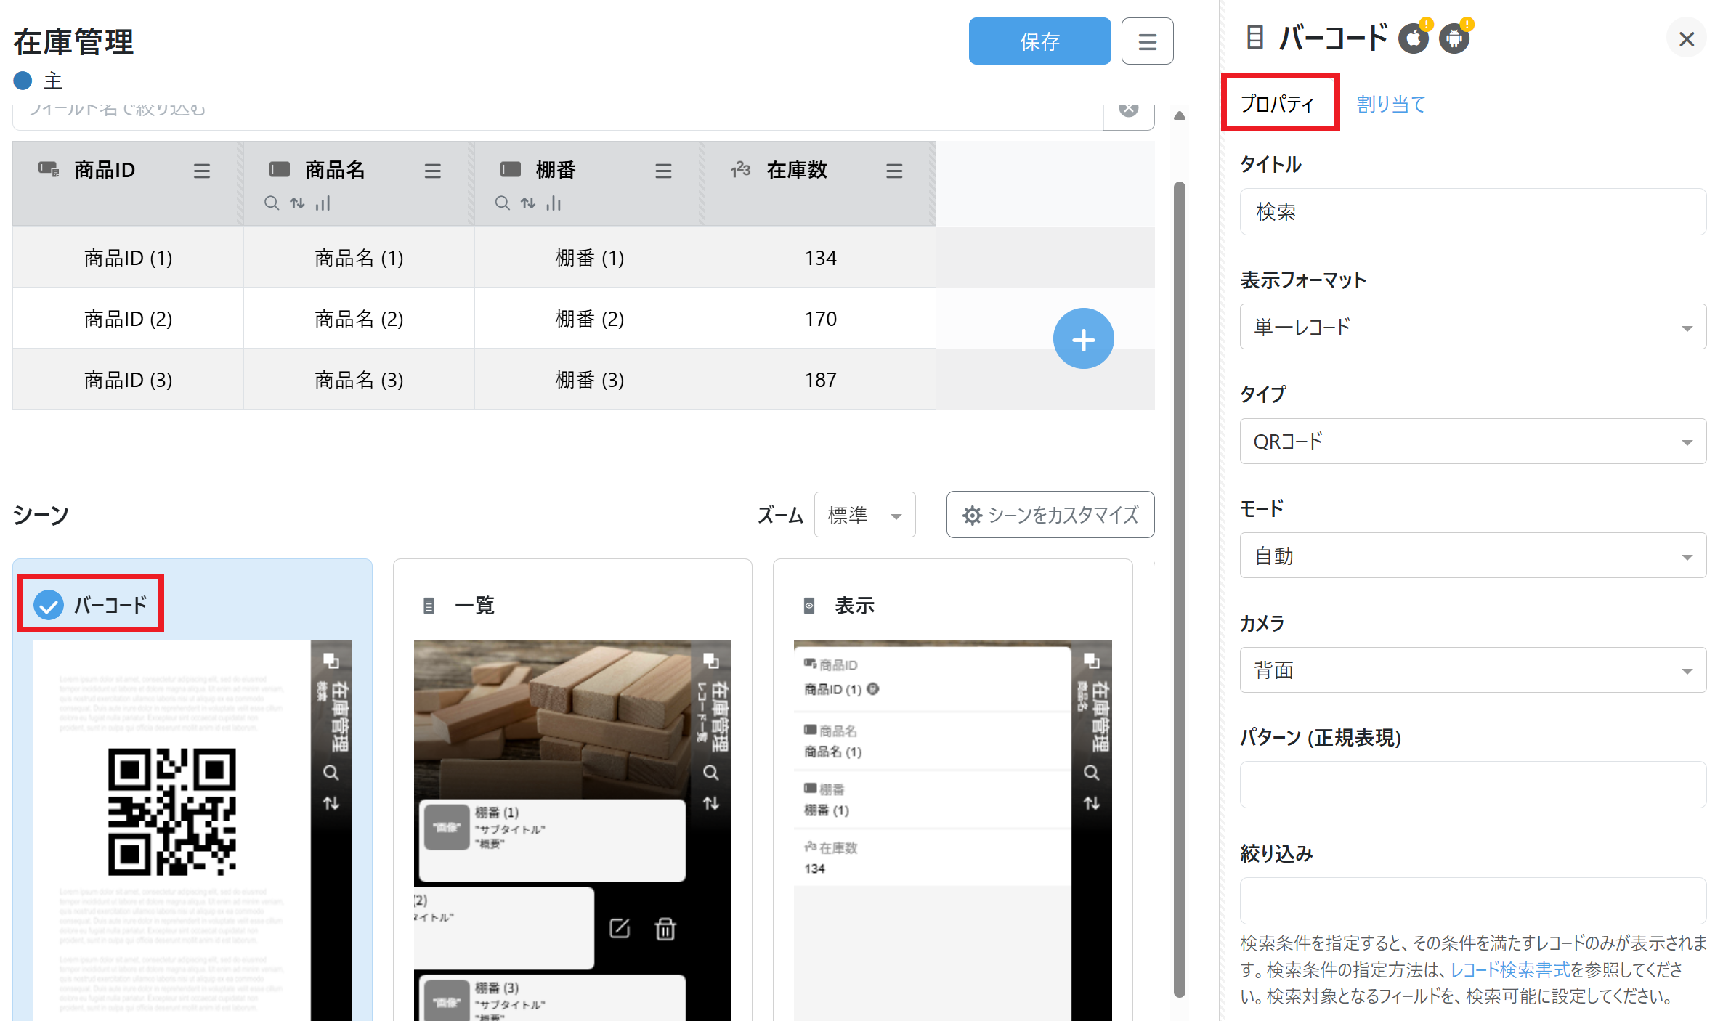The height and width of the screenshot is (1021, 1723).
Task: Expand the タイプ QRコード dropdown
Action: [1472, 442]
